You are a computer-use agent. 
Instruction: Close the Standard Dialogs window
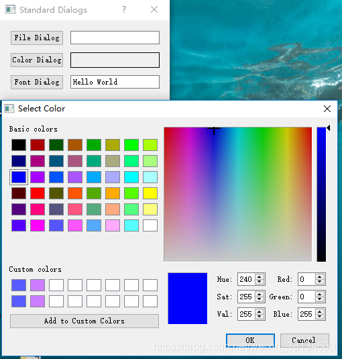(154, 9)
